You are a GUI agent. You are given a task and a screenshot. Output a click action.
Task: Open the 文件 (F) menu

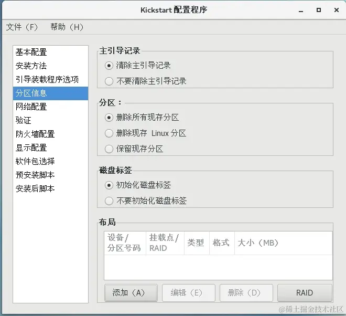pyautogui.click(x=22, y=27)
